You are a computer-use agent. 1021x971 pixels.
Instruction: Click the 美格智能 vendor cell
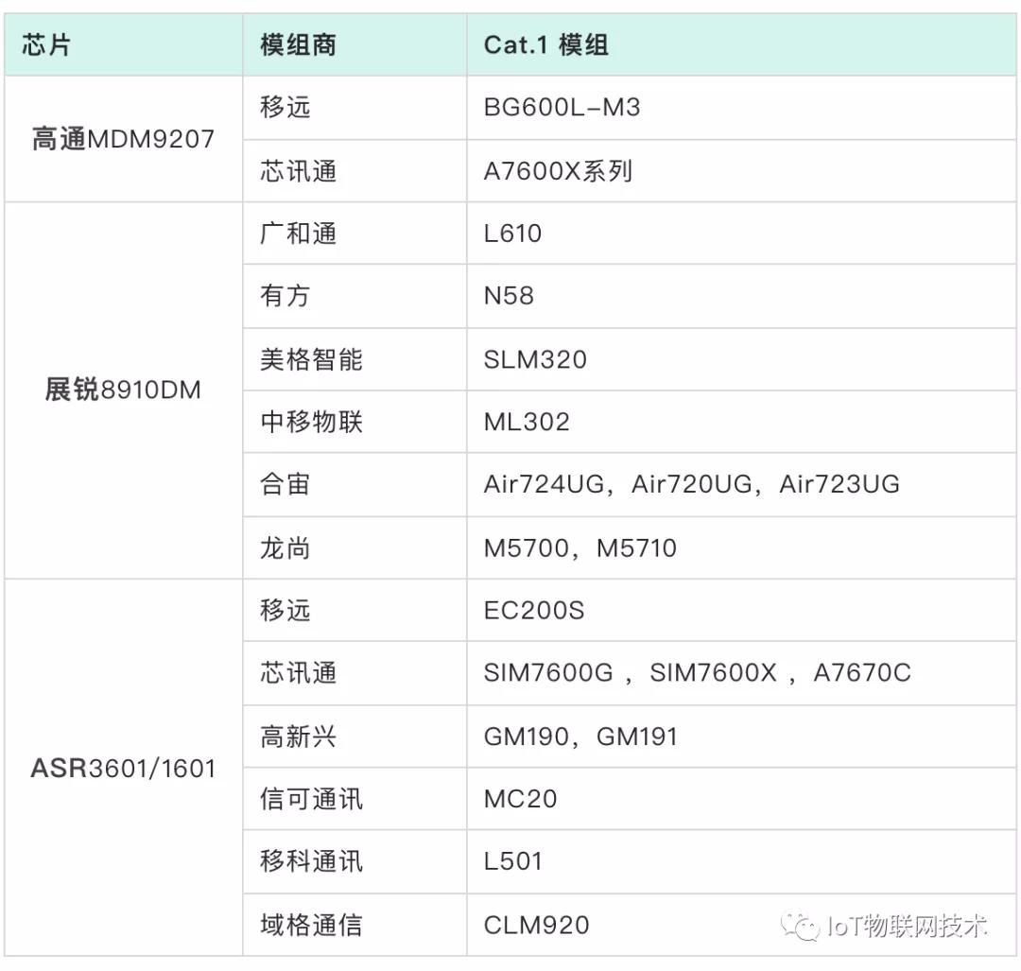(x=311, y=359)
